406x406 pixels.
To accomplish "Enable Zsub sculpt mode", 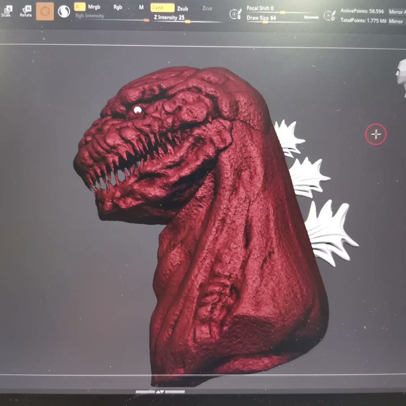I will [x=182, y=9].
